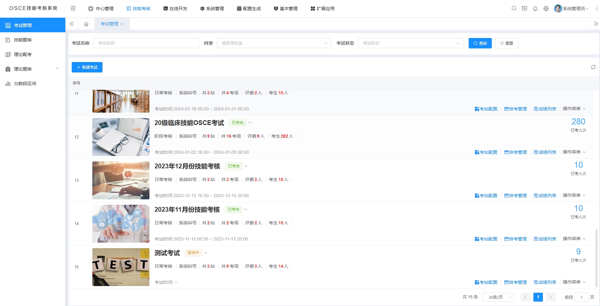This screenshot has height=306, width=600.
Task: Go to the home tab icon
Action: pos(86,24)
